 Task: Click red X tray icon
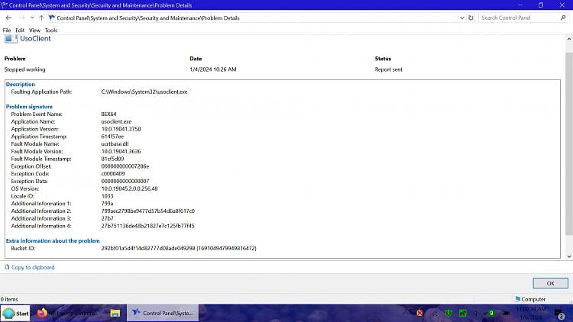(x=419, y=313)
